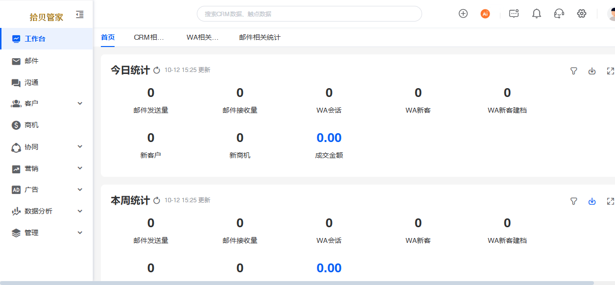This screenshot has width=615, height=285.
Task: Open the customer support headset icon
Action: point(559,14)
